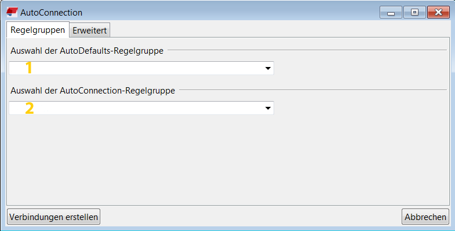
Task: Click the separator line beside the AutoDefaults heading
Action: click(x=307, y=51)
